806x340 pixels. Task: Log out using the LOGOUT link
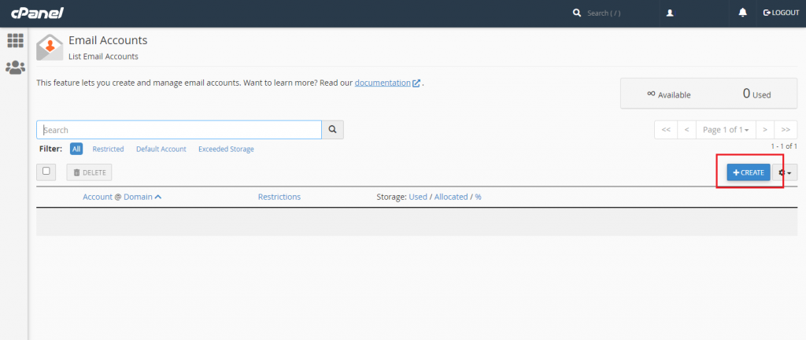point(782,13)
